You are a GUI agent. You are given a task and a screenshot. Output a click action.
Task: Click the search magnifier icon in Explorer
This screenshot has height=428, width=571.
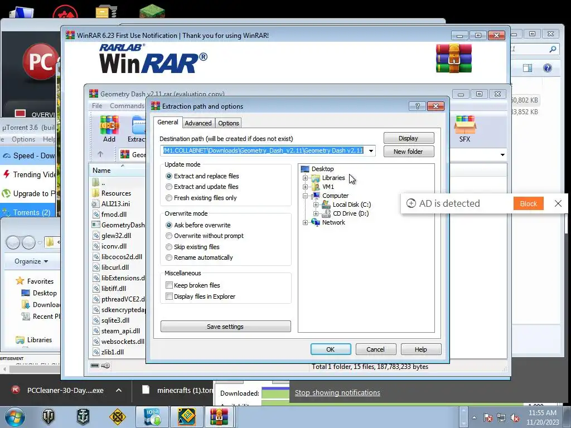(x=553, y=49)
